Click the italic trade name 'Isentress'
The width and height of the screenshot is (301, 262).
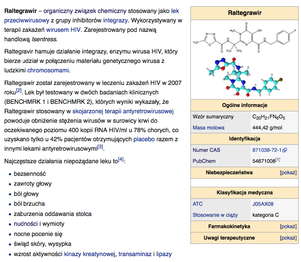[44, 39]
